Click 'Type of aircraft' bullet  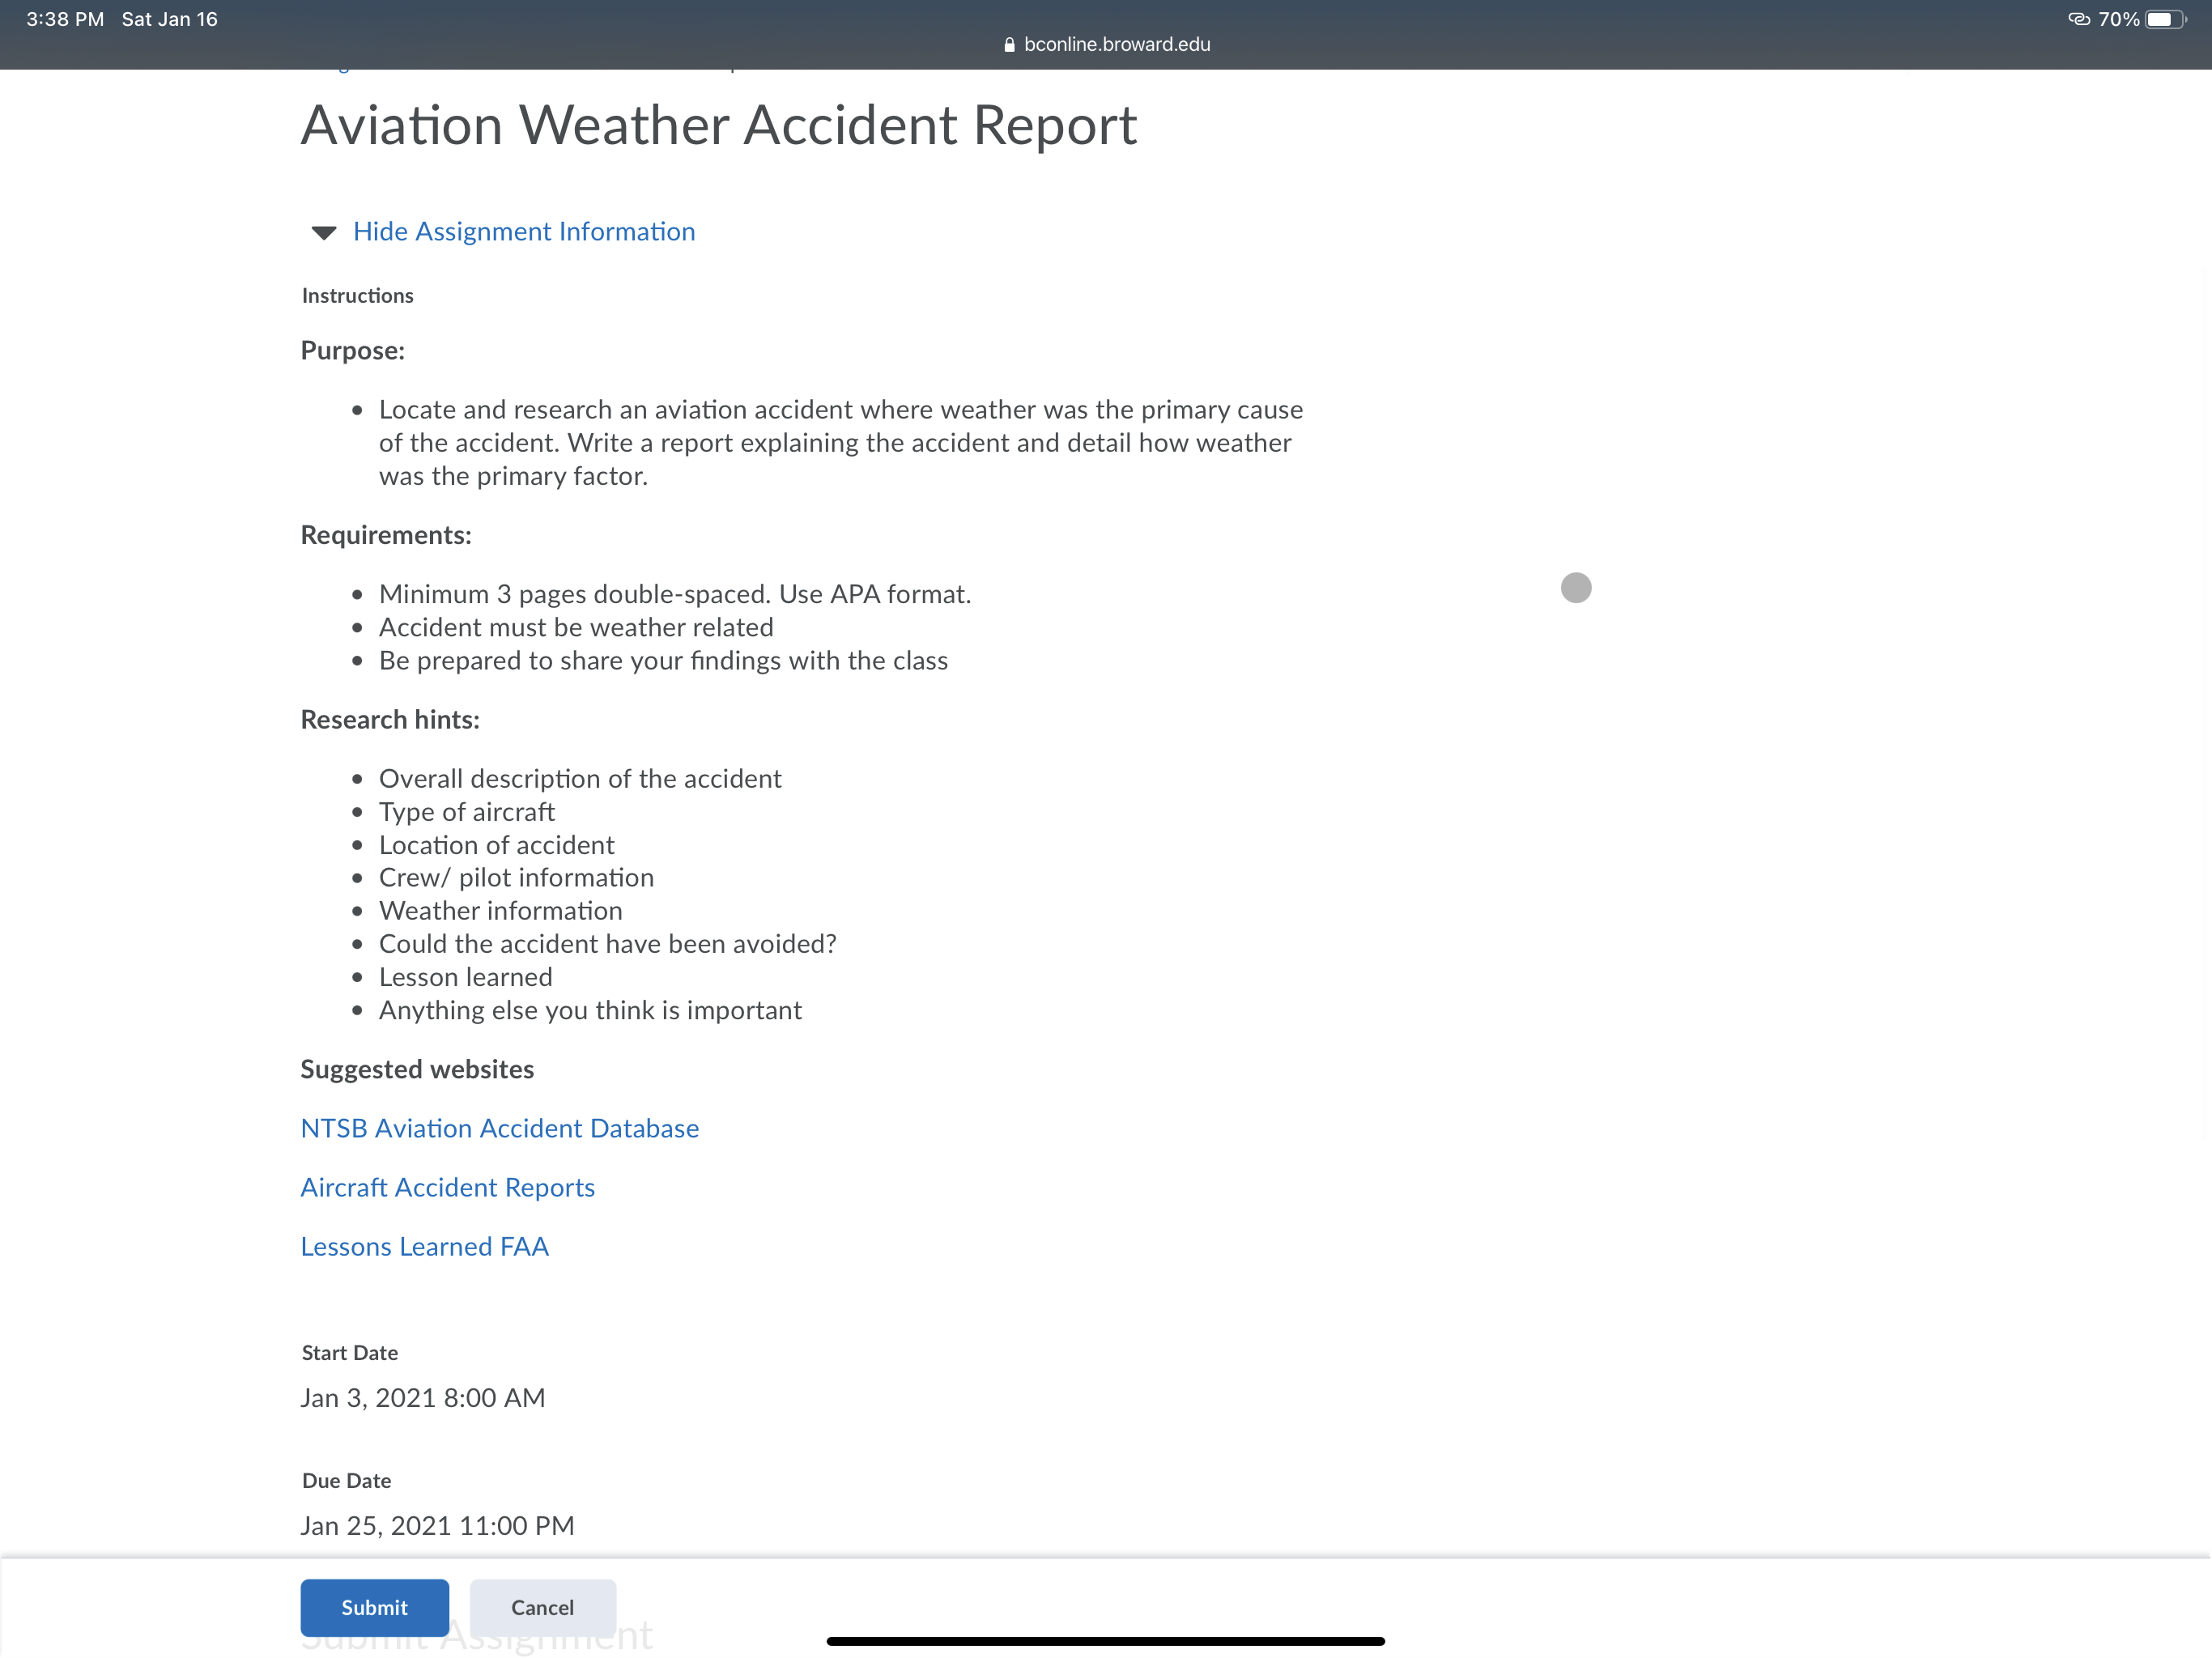click(x=467, y=812)
